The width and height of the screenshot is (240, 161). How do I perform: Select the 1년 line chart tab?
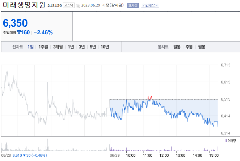coord(71,47)
